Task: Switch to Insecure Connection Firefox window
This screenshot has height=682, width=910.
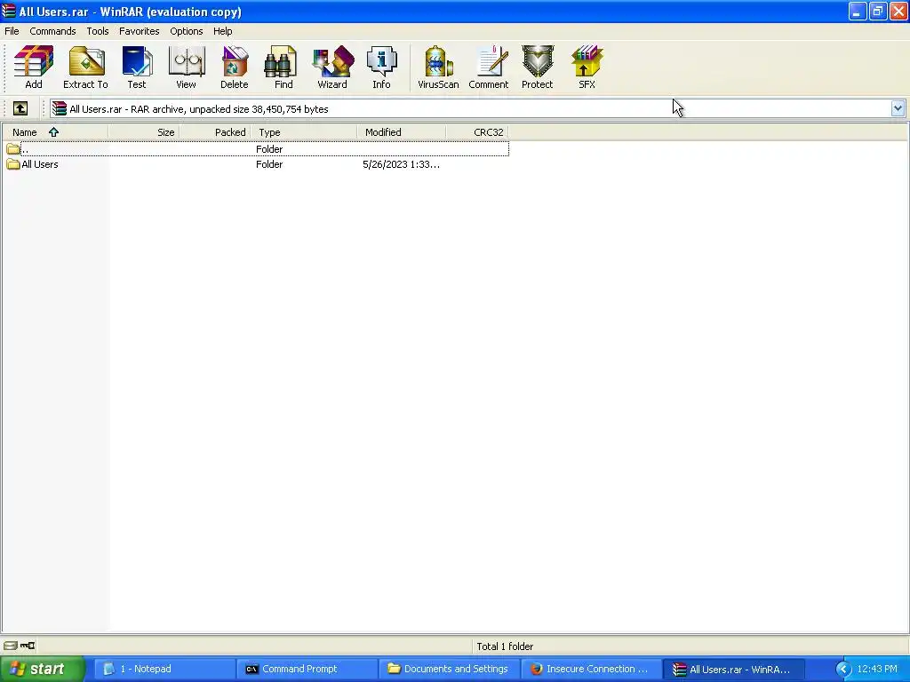Action: pyautogui.click(x=592, y=669)
